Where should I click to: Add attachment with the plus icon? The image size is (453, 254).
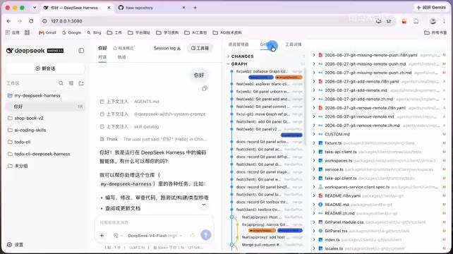[x=102, y=236]
